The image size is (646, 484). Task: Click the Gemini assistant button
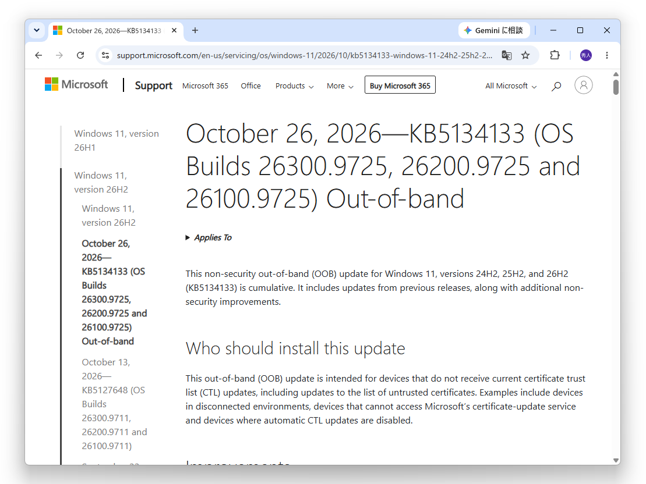[494, 30]
